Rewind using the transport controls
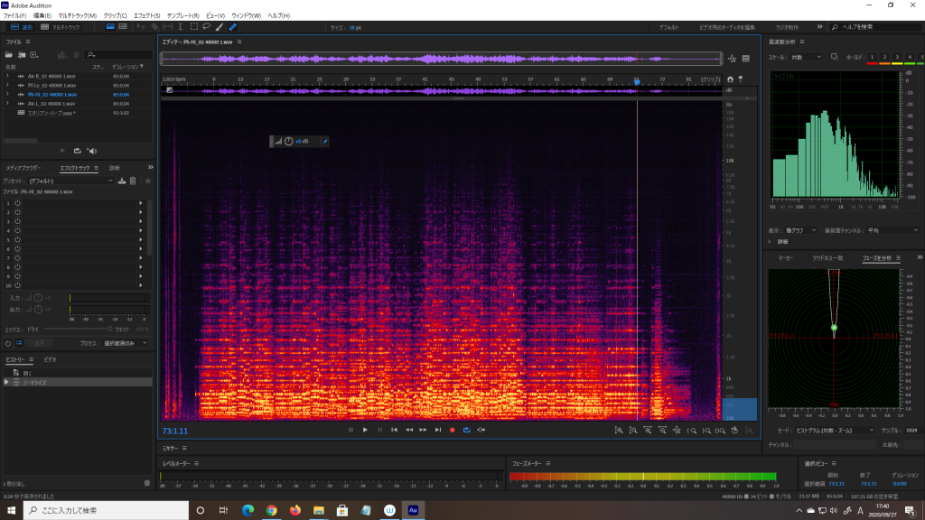Viewport: 925px width, 520px height. point(409,430)
